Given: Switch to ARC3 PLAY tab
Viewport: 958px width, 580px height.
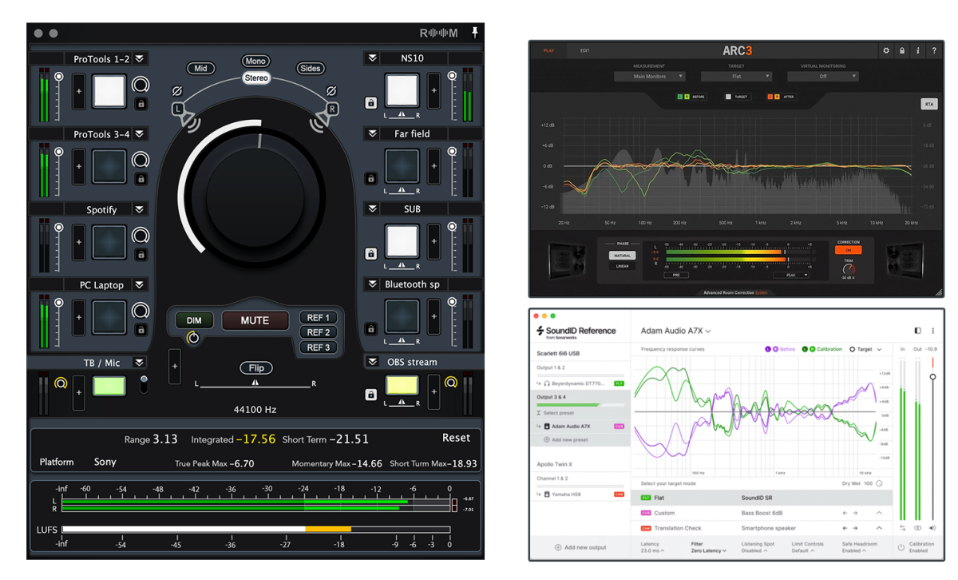Looking at the screenshot, I should click(x=548, y=50).
